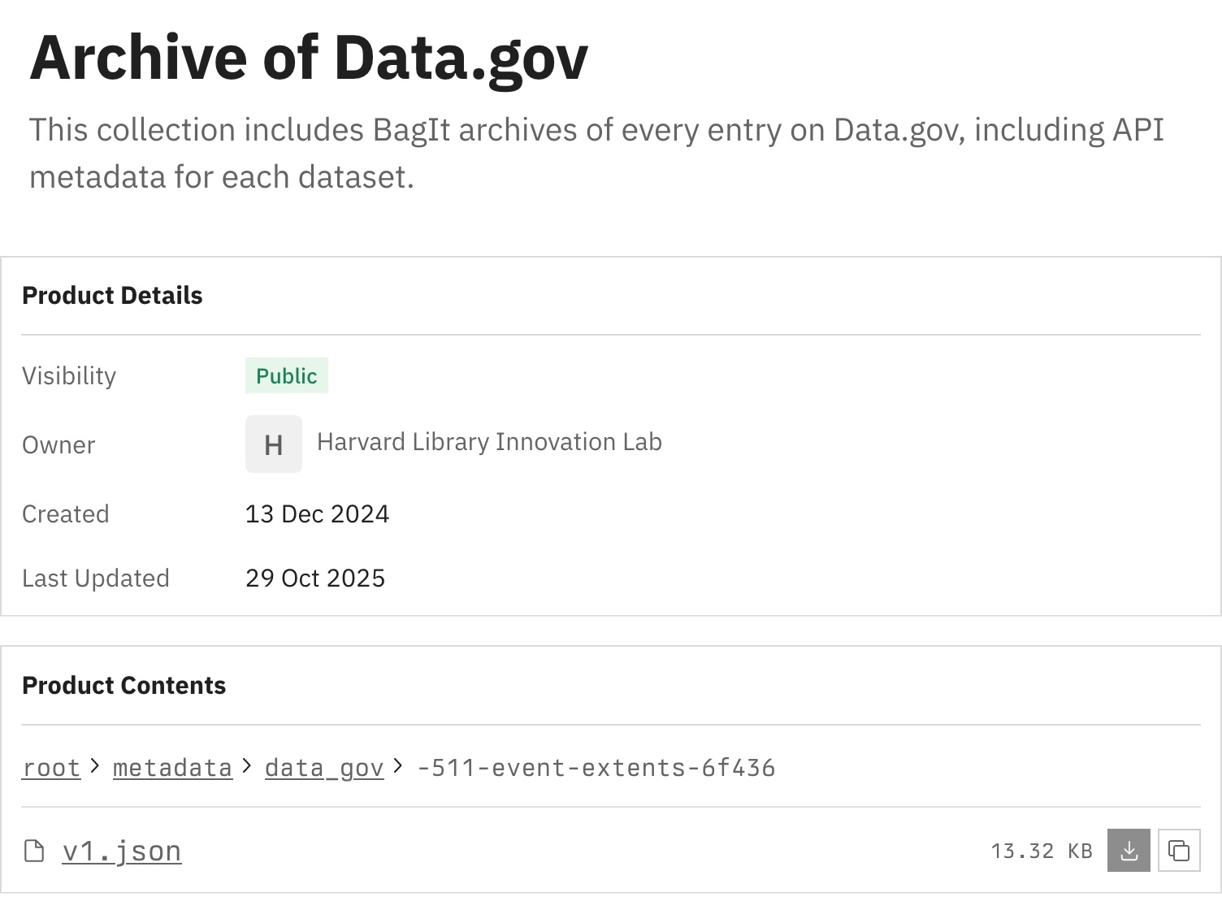Select the Public label in Product Details
Screen dimensions: 1222x923
pyautogui.click(x=286, y=375)
